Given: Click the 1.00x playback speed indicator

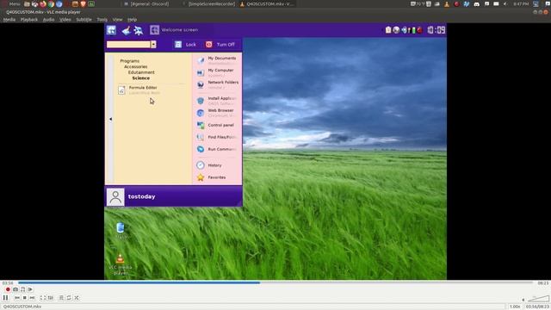Looking at the screenshot, I should click(x=515, y=307).
